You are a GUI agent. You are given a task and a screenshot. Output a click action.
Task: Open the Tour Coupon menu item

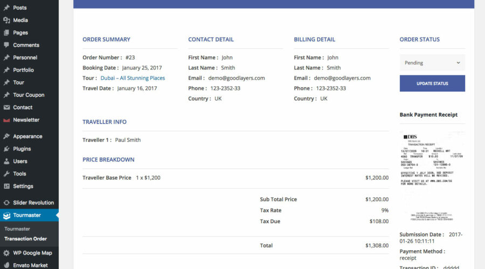(29, 95)
